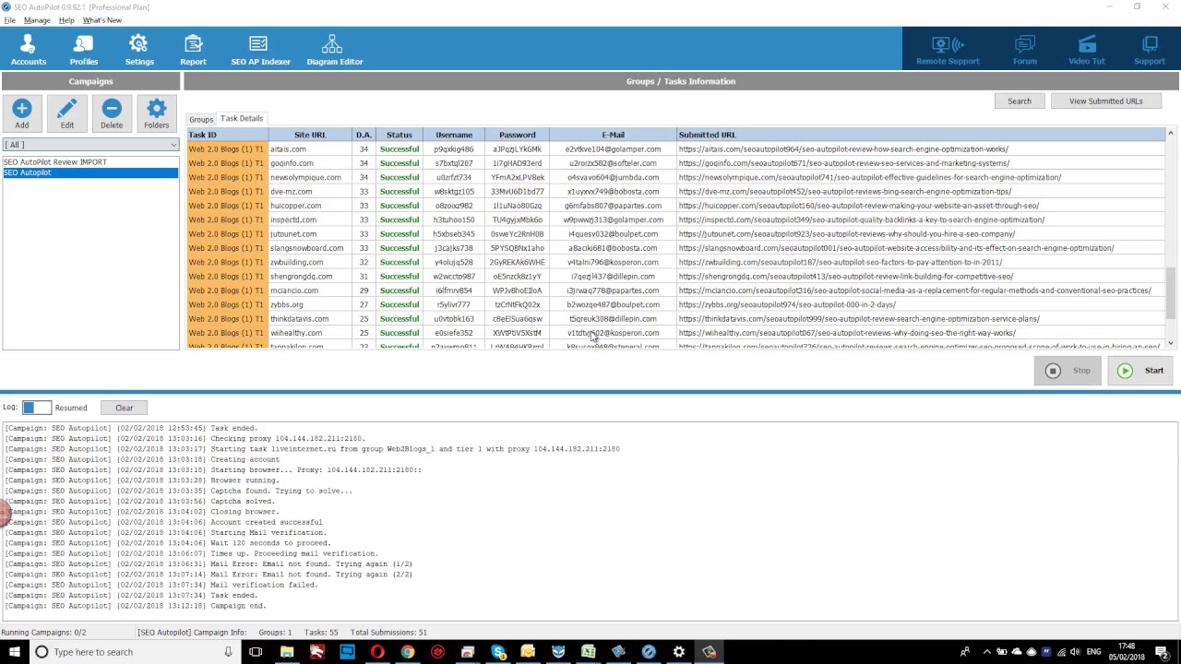Click the aitais.com site URL cell
1181x664 pixels.
click(x=310, y=149)
